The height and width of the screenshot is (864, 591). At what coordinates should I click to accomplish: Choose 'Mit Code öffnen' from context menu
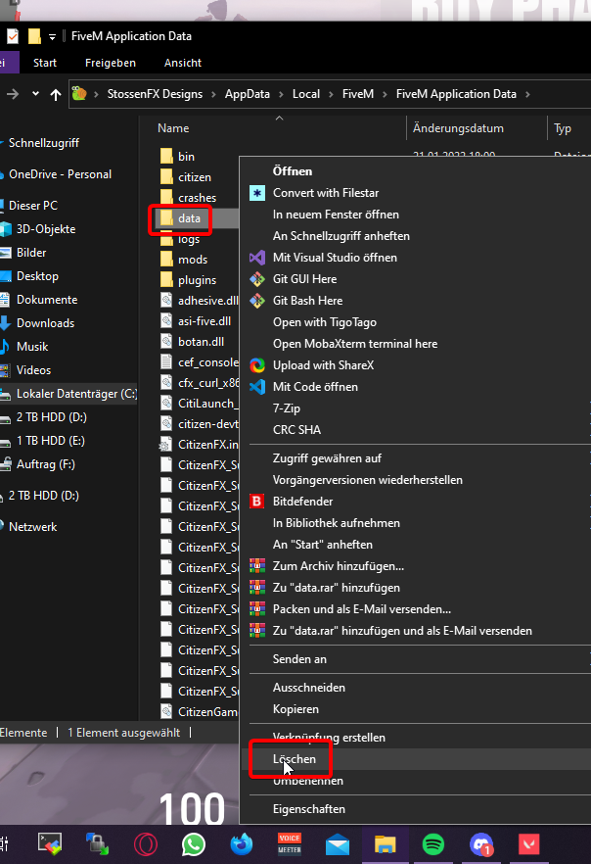click(315, 387)
